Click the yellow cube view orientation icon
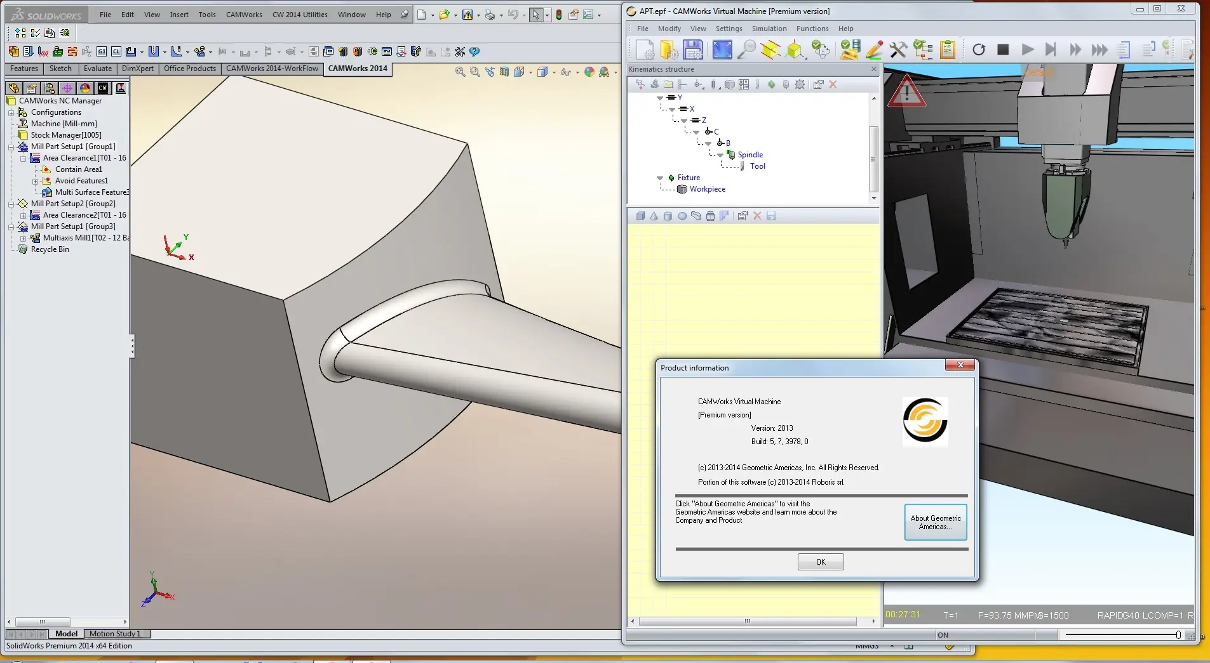This screenshot has height=663, width=1210. pos(795,49)
